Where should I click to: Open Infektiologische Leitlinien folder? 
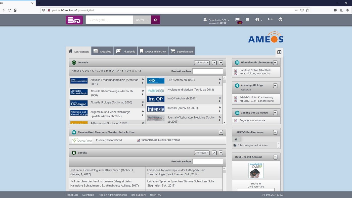pyautogui.click(x=253, y=145)
